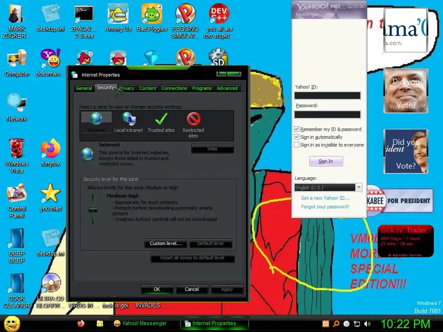Open the Advanced tab
This screenshot has height=332, width=443.
click(x=227, y=88)
